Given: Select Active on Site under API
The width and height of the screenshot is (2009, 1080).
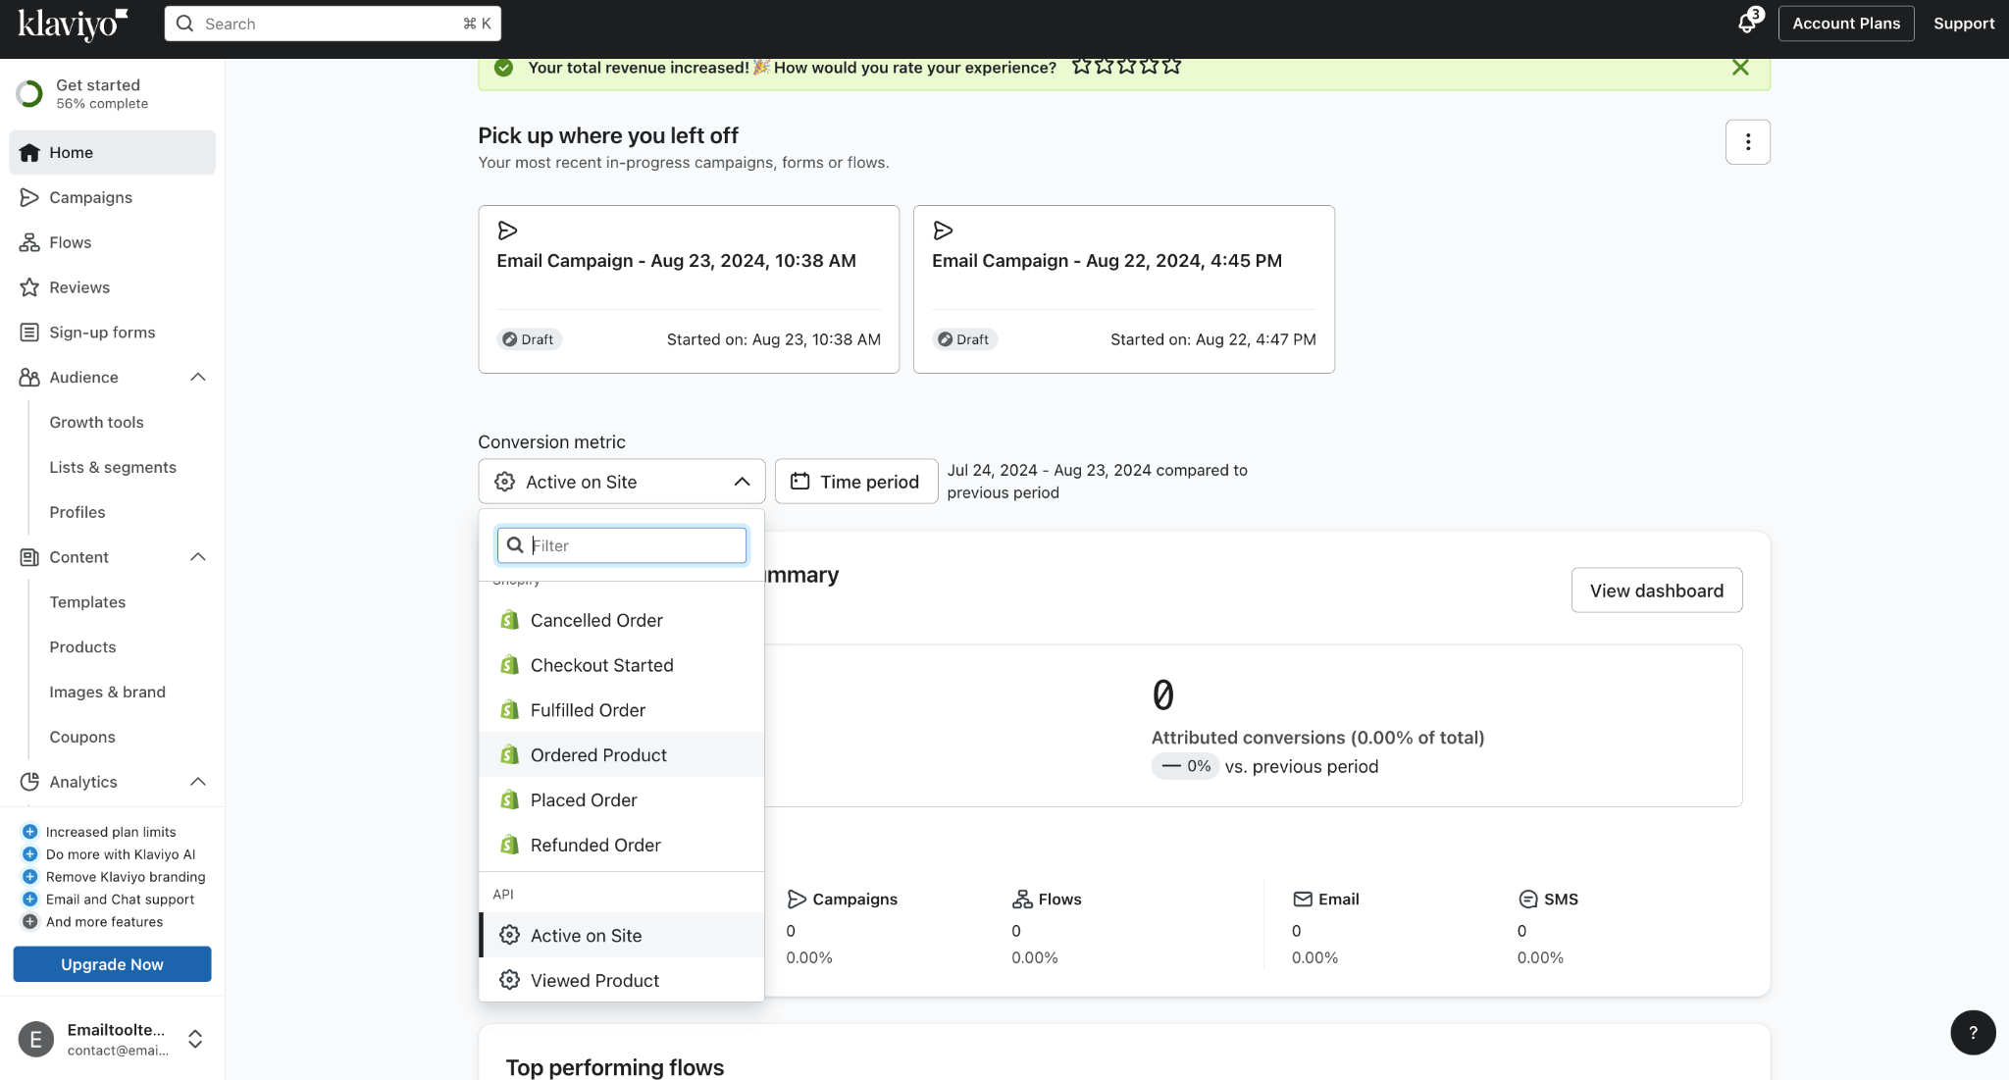Looking at the screenshot, I should (622, 936).
